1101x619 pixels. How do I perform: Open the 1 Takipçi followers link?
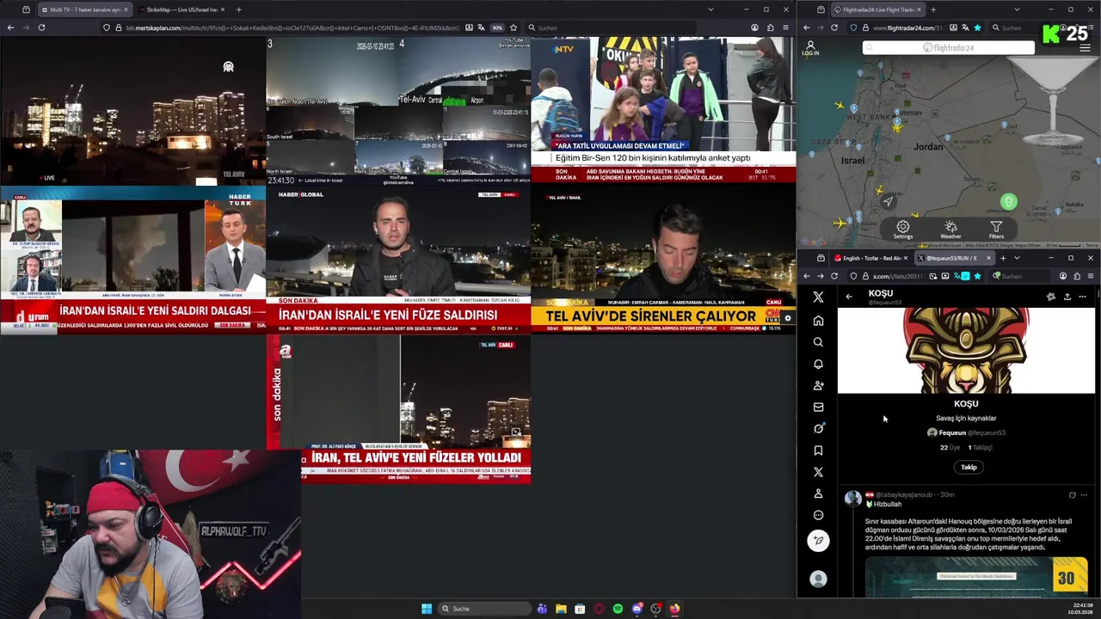point(981,447)
